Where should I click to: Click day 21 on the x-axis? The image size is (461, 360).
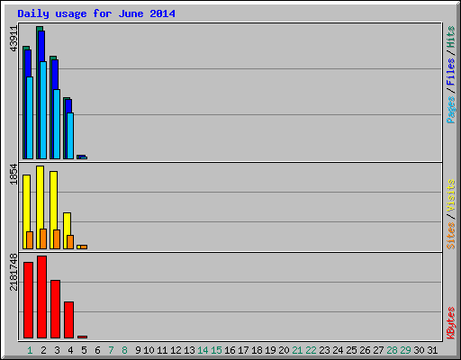297,350
